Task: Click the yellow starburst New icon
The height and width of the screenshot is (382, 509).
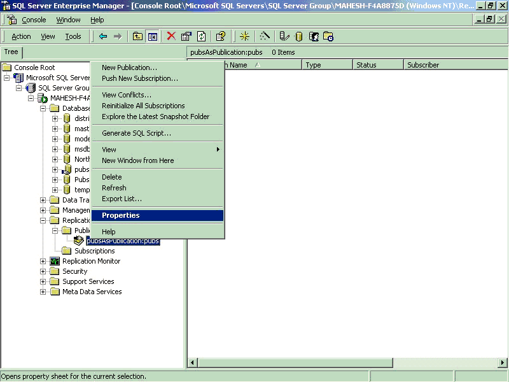Action: [x=244, y=36]
